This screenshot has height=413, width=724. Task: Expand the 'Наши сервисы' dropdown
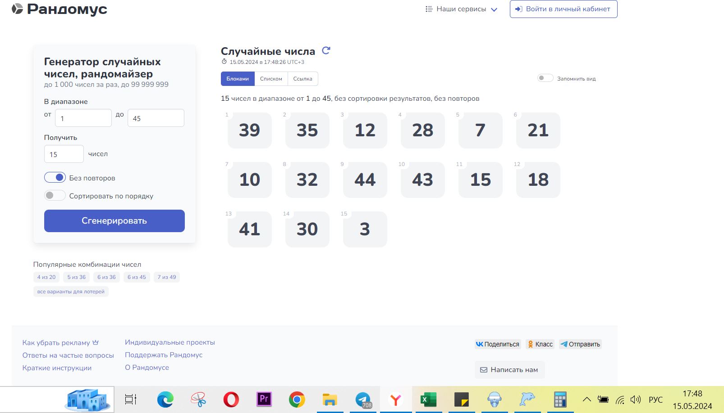click(x=461, y=9)
